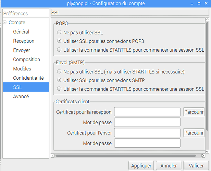
Task: Click the Appliquer button
Action: (x=141, y=166)
